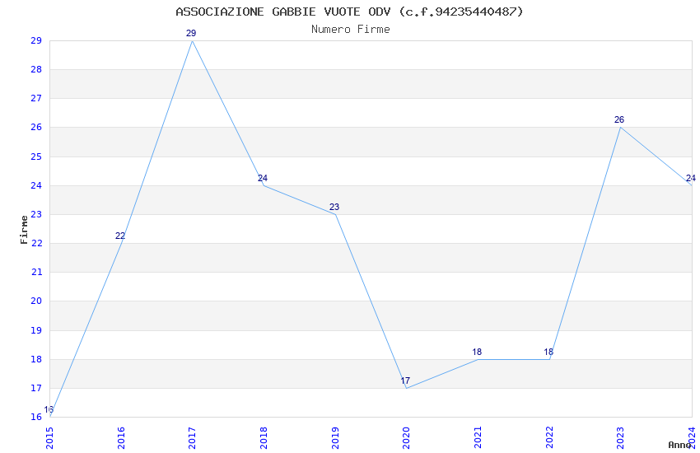Select x-axis year label 2022
Viewport: 700px width, 453px height.
point(549,438)
